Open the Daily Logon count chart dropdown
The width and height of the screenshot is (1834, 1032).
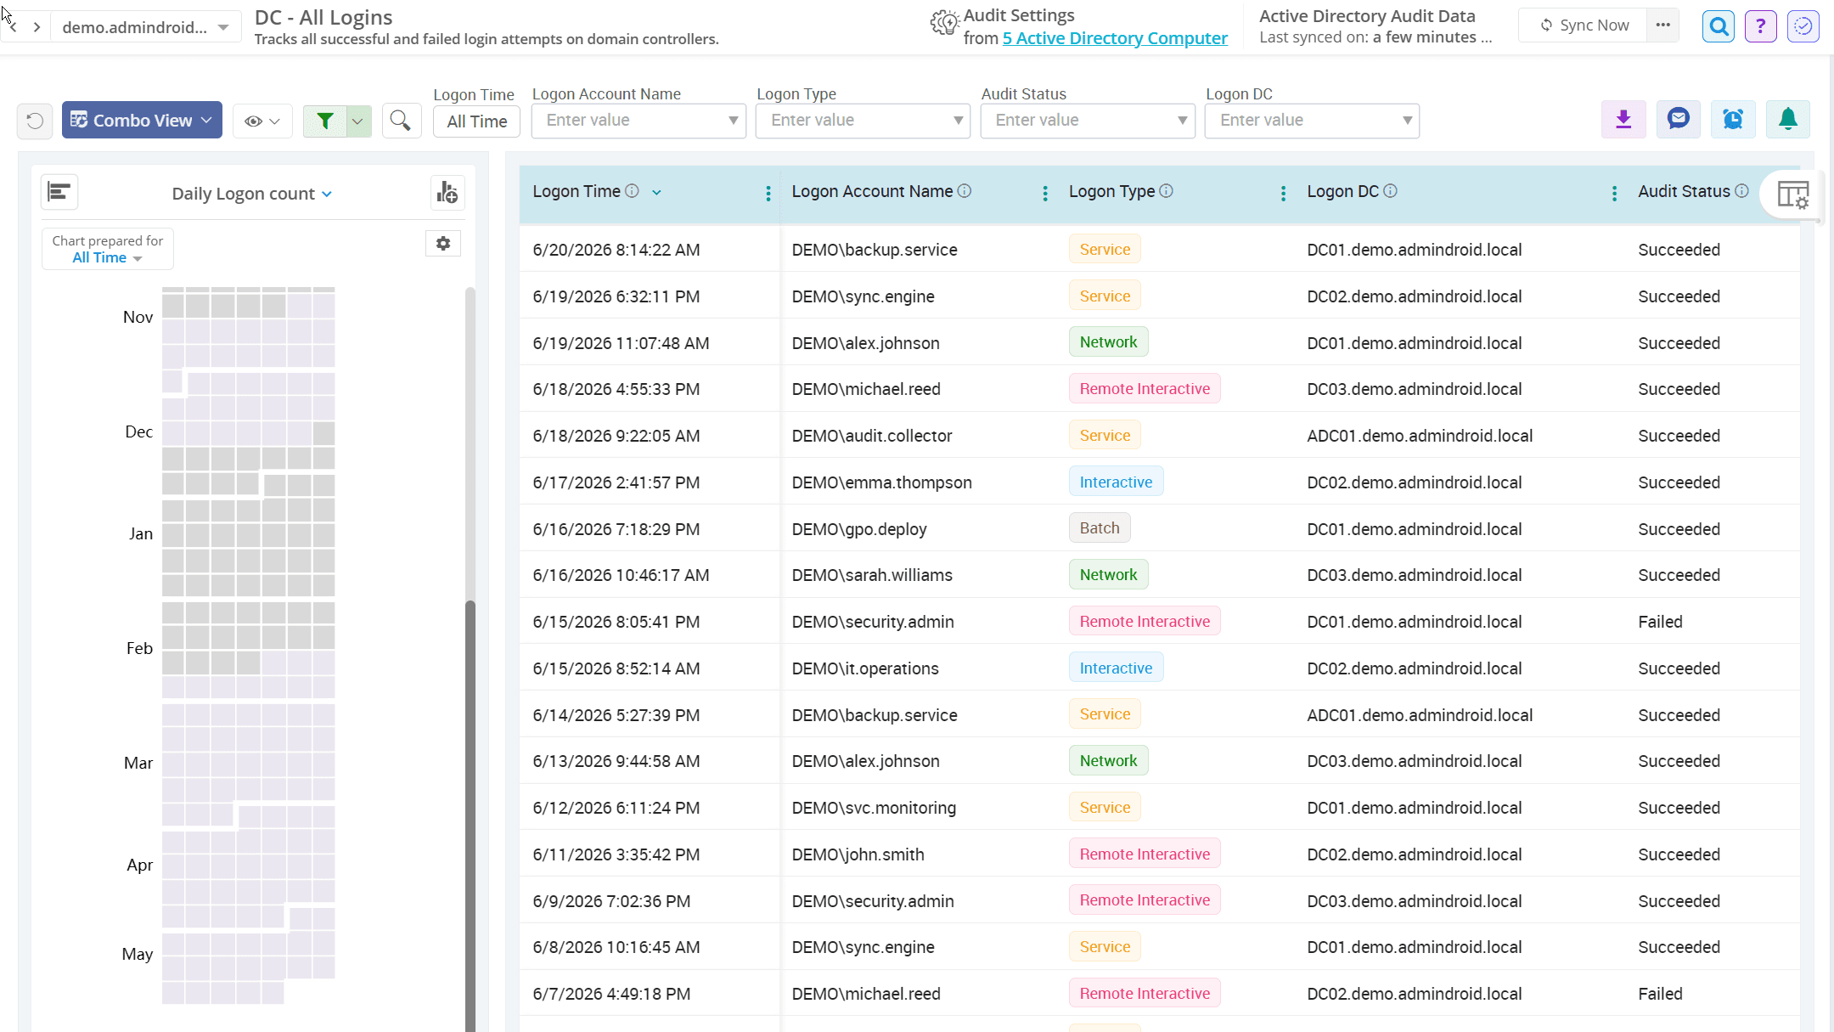[252, 194]
